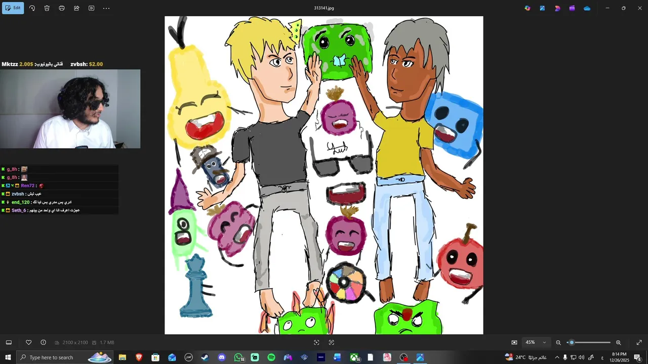Toggle the background view icon beside zoom
The height and width of the screenshot is (364, 648).
point(514,342)
